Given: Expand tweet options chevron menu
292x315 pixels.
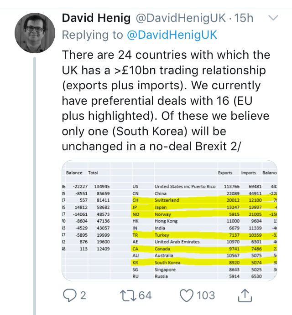Looking at the screenshot, I should pyautogui.click(x=273, y=19).
